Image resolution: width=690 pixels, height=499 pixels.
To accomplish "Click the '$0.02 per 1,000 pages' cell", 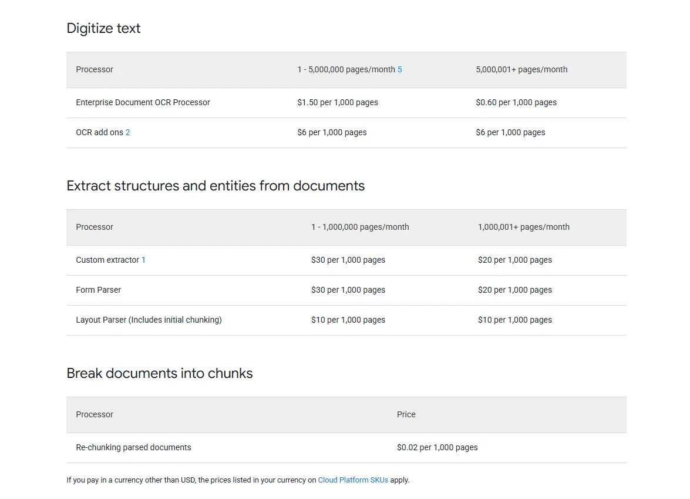I will click(x=437, y=448).
